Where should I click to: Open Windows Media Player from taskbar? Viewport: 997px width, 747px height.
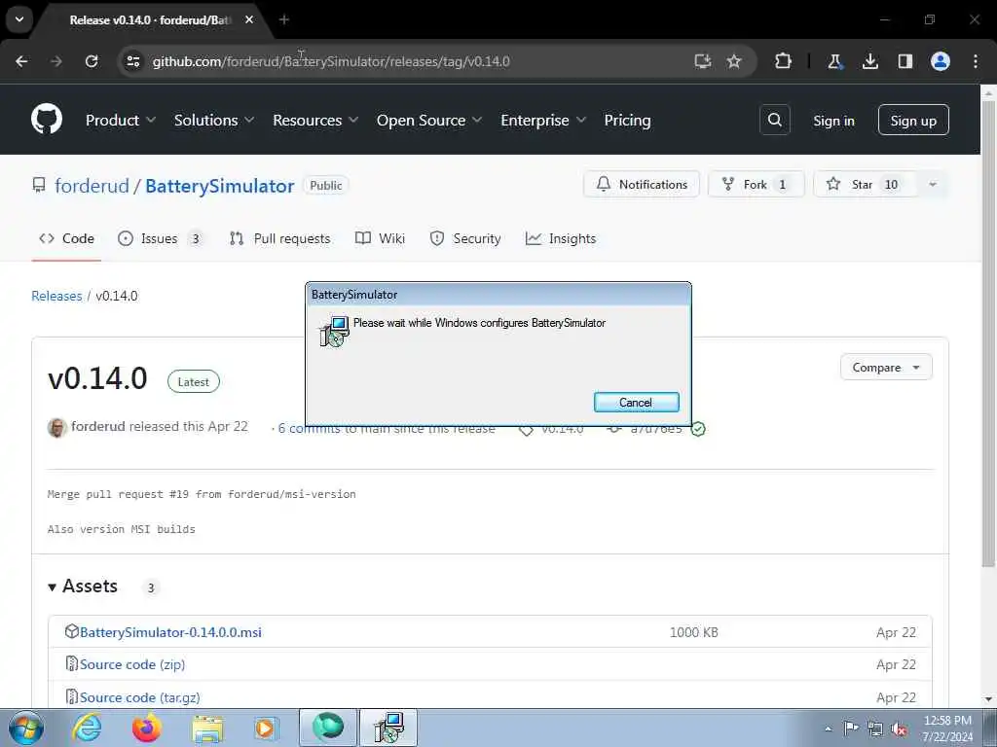[x=265, y=728]
